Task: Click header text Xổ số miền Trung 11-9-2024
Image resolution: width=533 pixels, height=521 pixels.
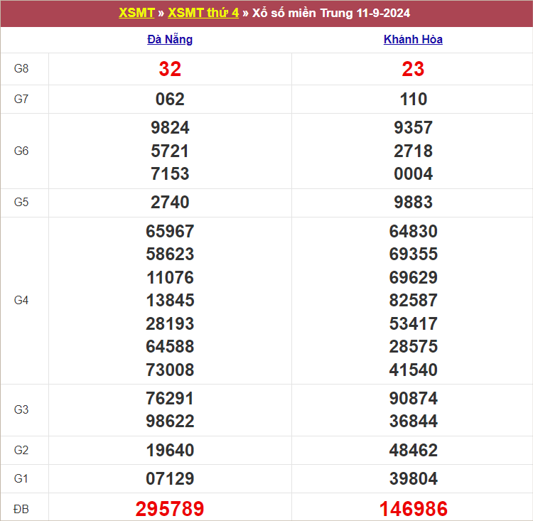Action: [x=331, y=13]
